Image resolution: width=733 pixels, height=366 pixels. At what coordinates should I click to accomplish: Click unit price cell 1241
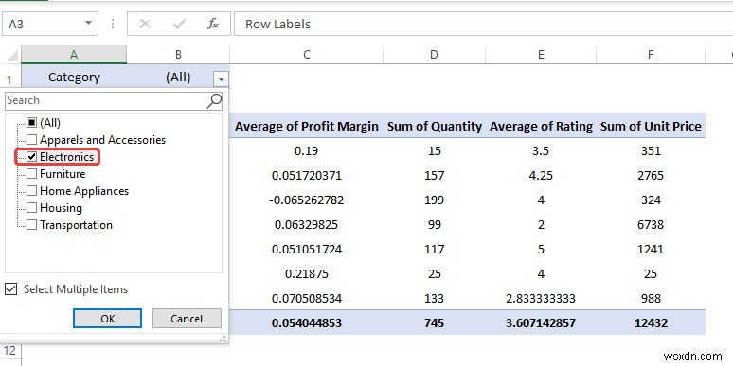tap(651, 249)
